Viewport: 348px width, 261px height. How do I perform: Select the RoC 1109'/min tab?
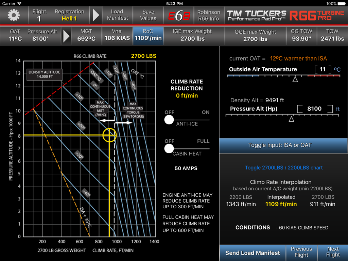[148, 36]
